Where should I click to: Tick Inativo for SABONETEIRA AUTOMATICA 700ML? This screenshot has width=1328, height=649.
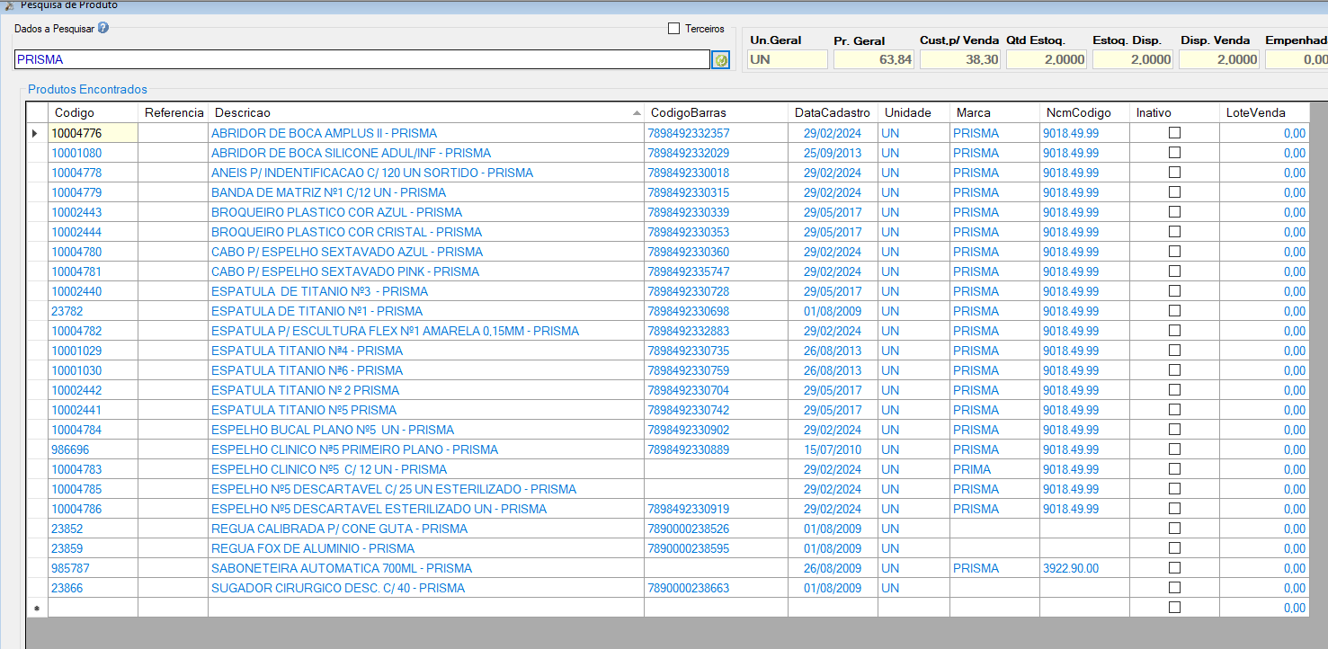click(1174, 568)
